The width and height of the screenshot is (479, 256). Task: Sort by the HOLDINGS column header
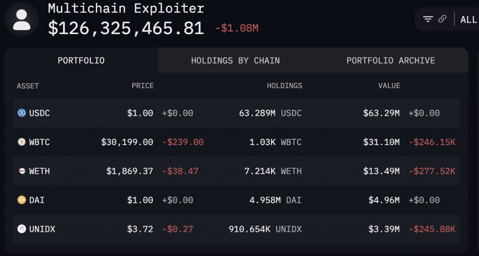[x=284, y=86]
